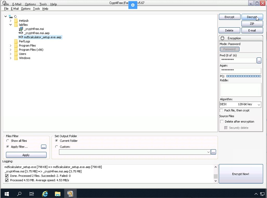Viewport: 267px width, 198px height.
Task: Collapse the labfiles folder
Action: tap(10, 25)
